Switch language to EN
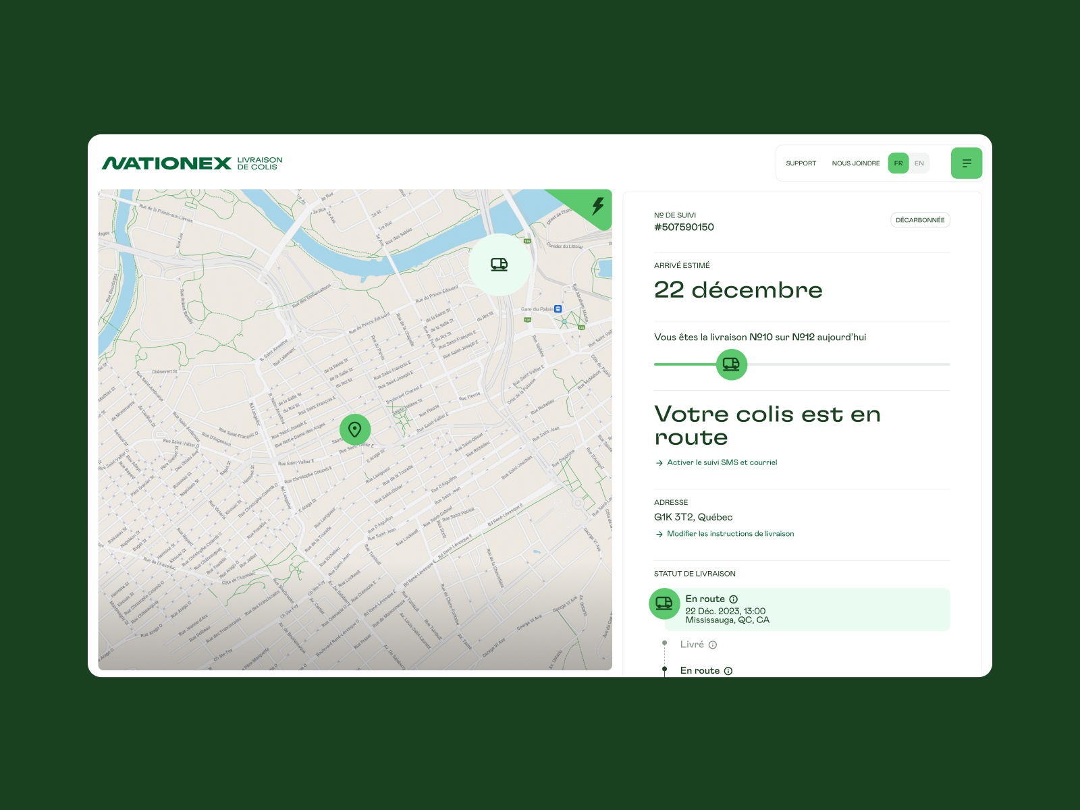This screenshot has width=1080, height=810. [x=919, y=163]
